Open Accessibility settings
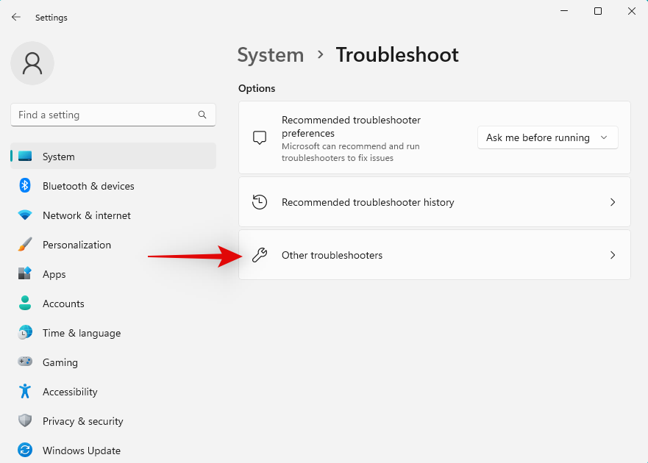The height and width of the screenshot is (463, 648). (x=113, y=391)
